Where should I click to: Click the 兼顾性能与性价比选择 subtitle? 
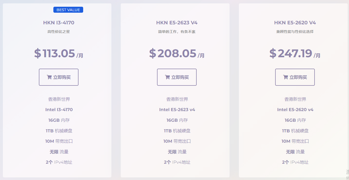(295, 32)
